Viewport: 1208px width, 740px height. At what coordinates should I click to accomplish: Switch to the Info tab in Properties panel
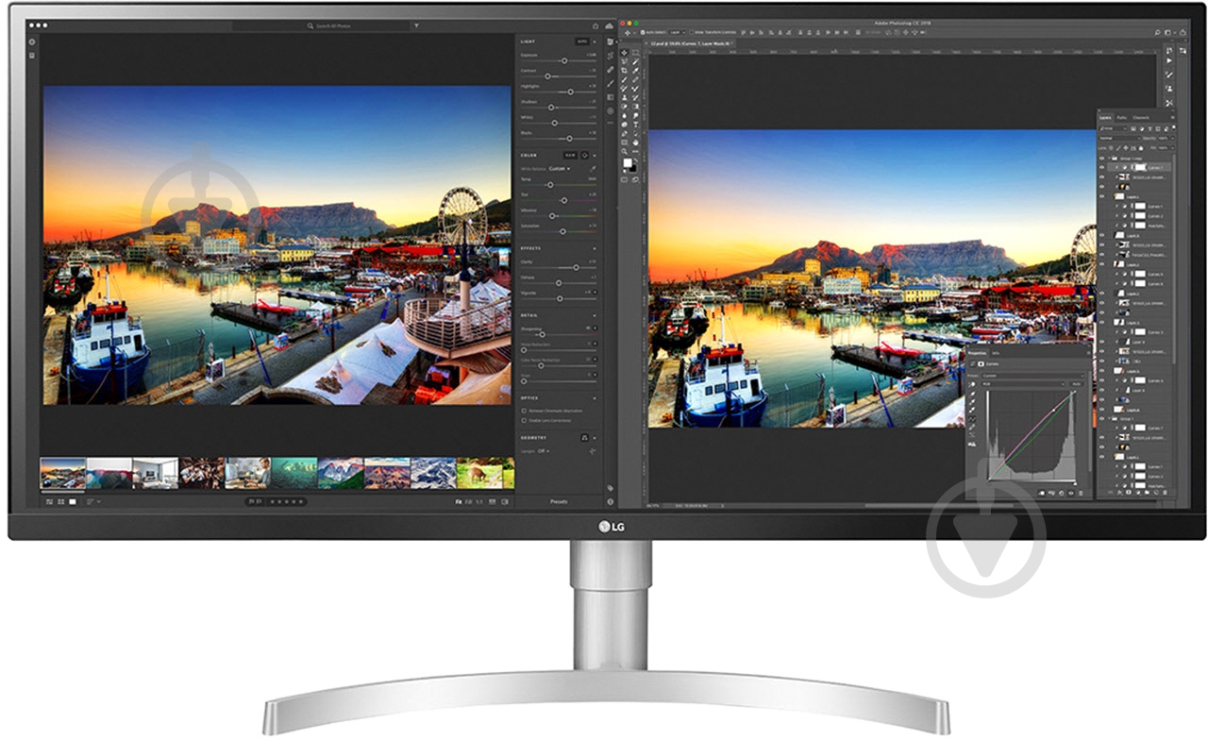click(x=996, y=353)
